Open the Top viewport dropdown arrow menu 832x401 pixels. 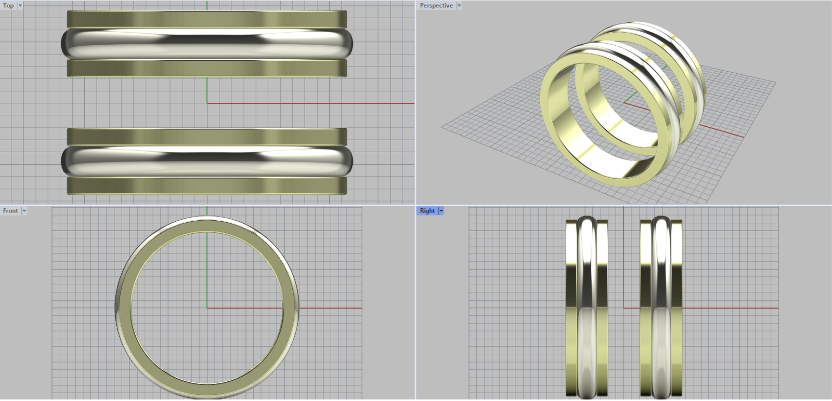tap(20, 6)
